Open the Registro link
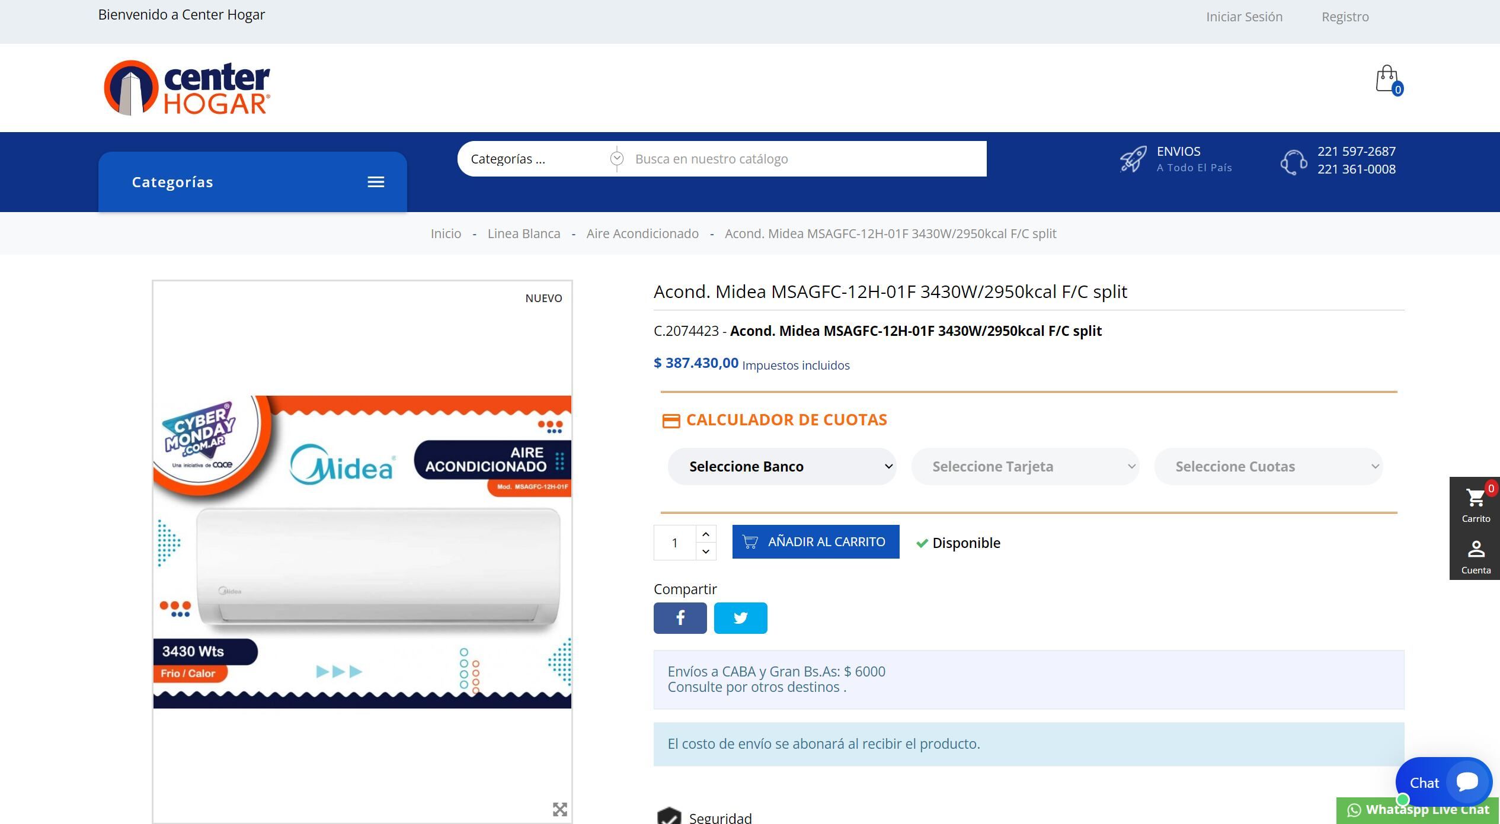 click(x=1344, y=16)
